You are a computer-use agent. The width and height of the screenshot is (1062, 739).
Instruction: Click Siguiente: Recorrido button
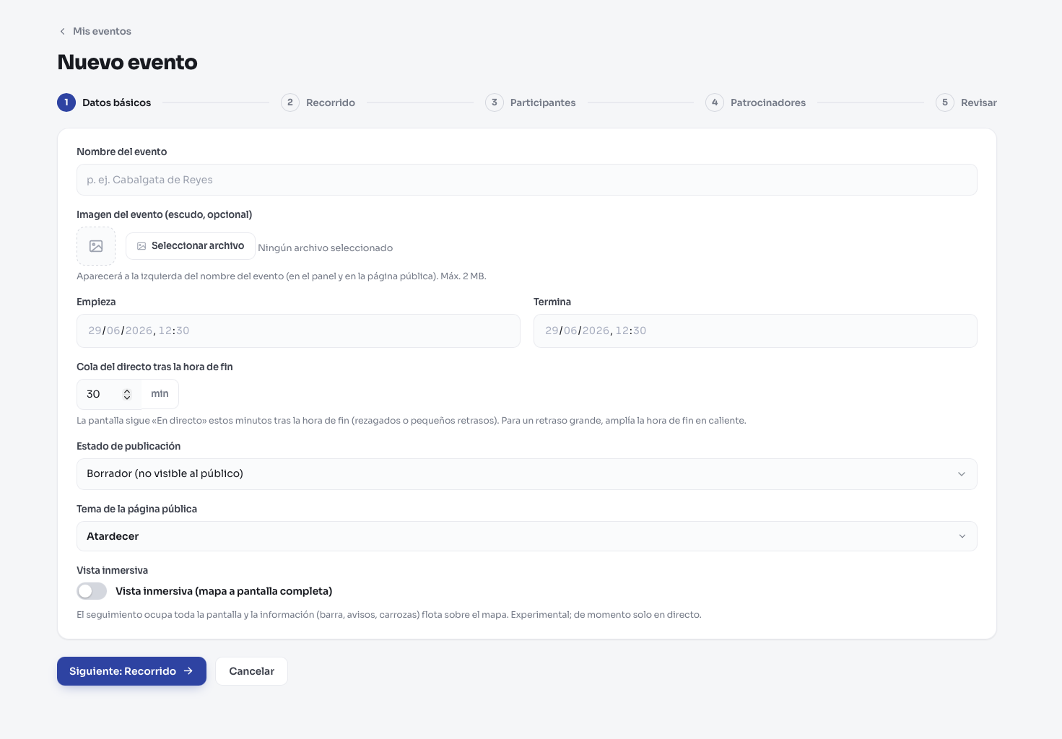tap(131, 671)
